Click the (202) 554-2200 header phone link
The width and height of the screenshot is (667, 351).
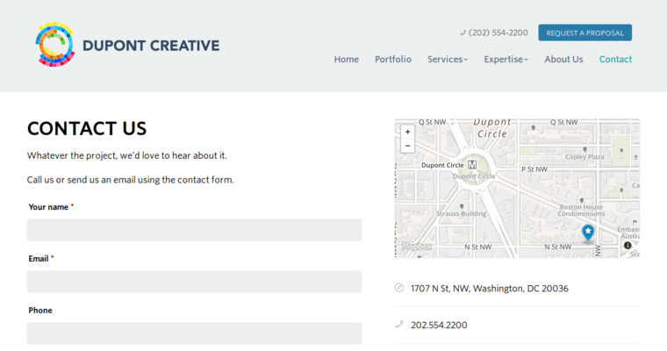point(498,32)
